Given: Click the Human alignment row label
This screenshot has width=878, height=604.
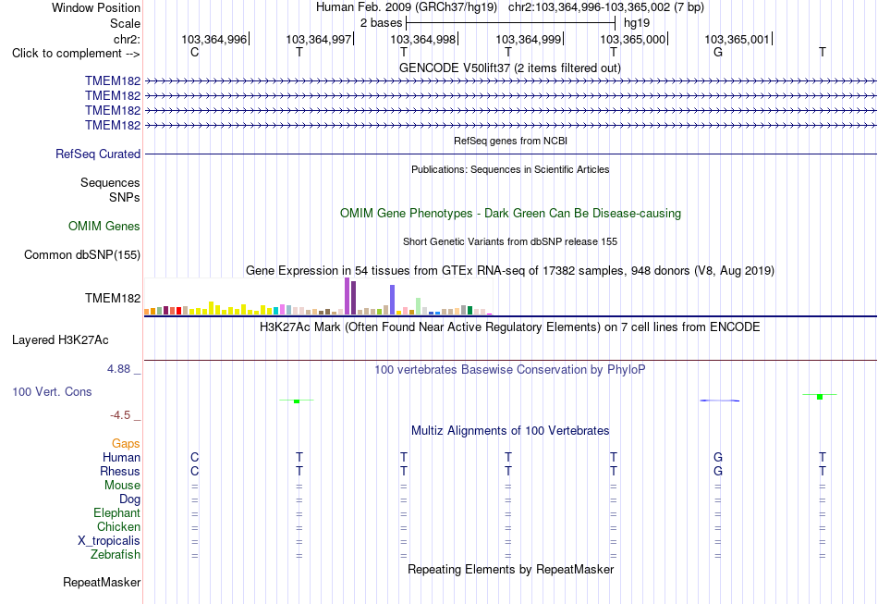Looking at the screenshot, I should coord(121,458).
